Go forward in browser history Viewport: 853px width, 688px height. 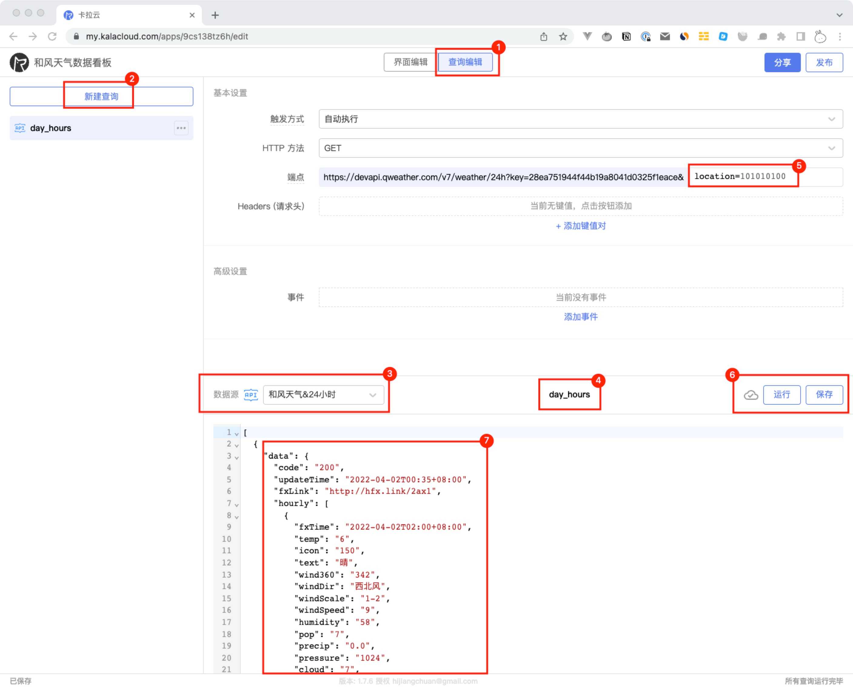coord(33,36)
